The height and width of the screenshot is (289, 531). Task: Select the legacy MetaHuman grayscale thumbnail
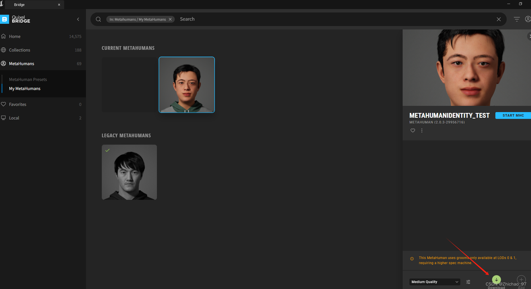[129, 172]
